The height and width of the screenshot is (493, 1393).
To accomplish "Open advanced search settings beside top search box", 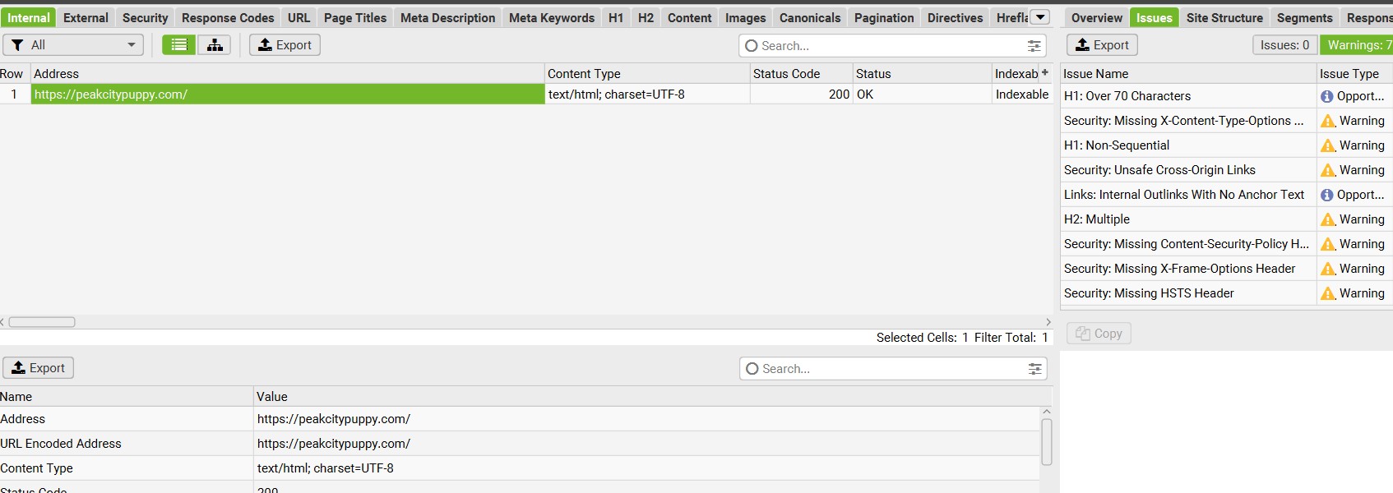I will [1034, 46].
